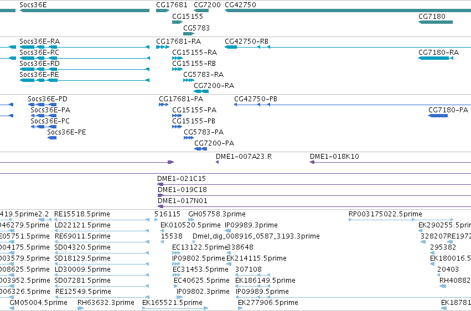
Task: Select transcript Socs36E-RC
Action: (x=85, y=58)
